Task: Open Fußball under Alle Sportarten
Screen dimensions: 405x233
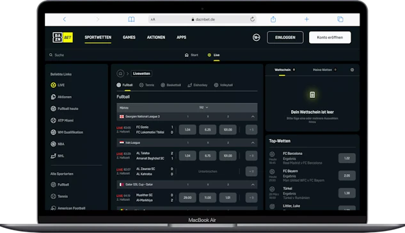Action: point(60,185)
